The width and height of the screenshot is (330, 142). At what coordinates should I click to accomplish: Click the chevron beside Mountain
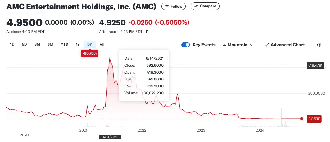251,45
